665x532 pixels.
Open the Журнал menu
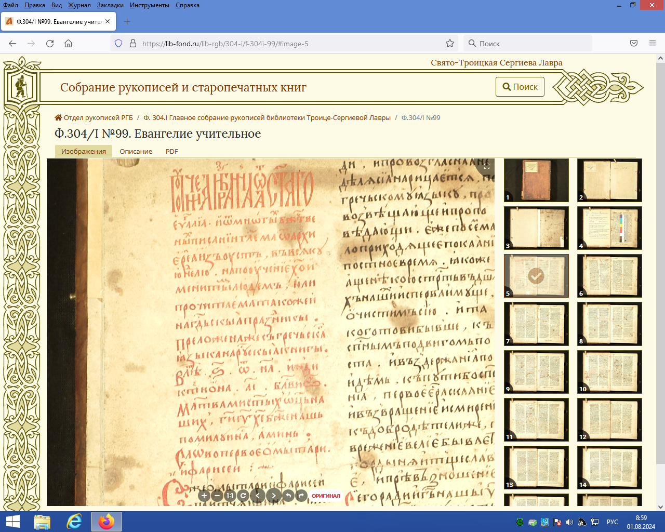[x=79, y=5]
